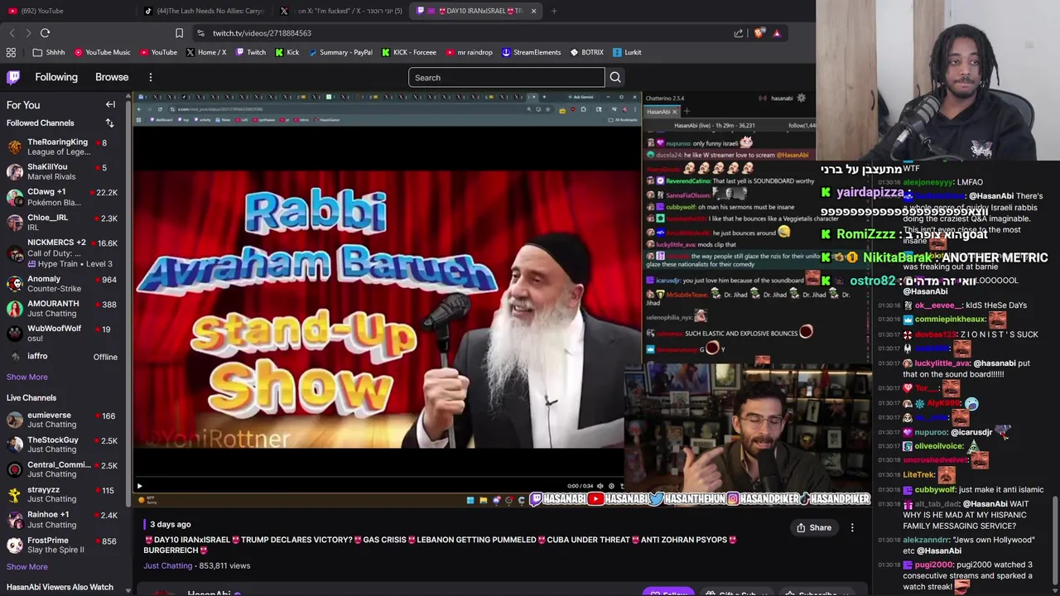View site information icon in address bar

(200, 33)
